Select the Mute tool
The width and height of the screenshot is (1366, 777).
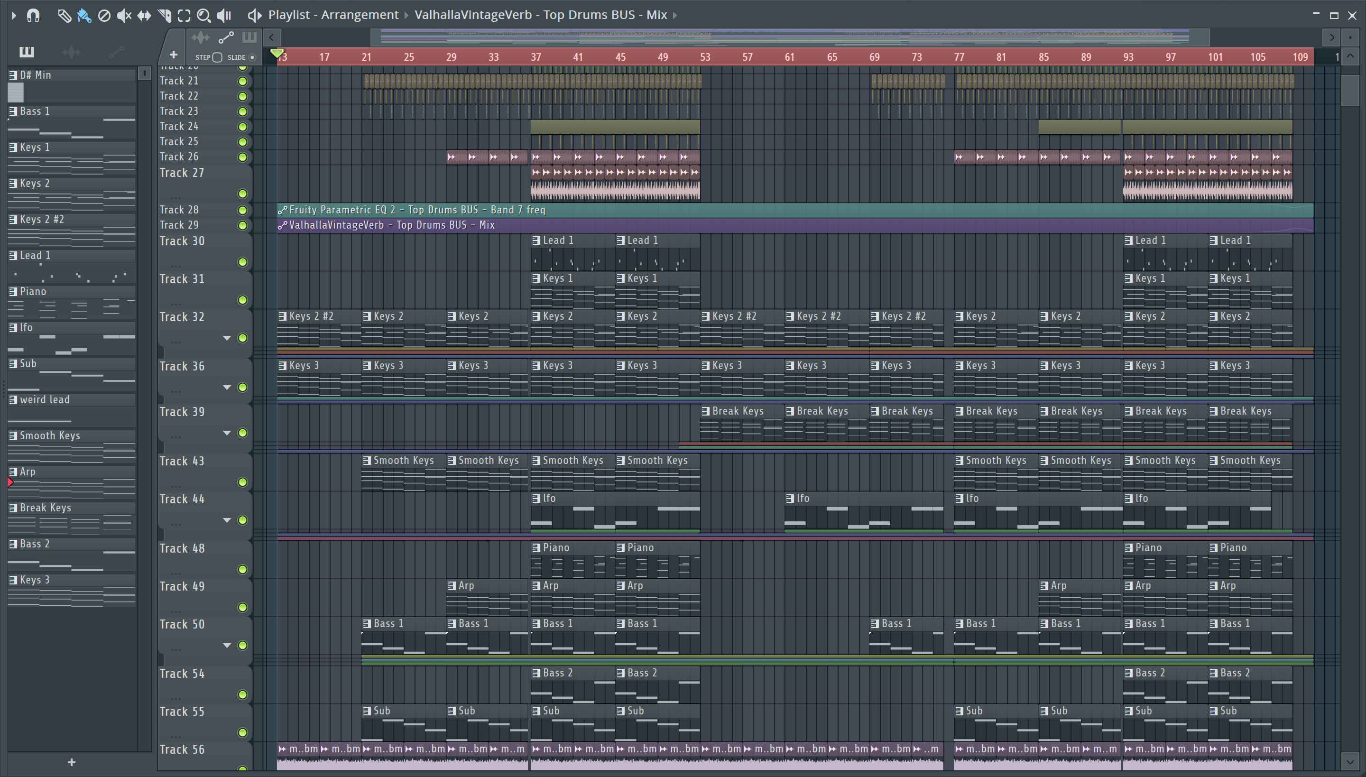(x=124, y=16)
